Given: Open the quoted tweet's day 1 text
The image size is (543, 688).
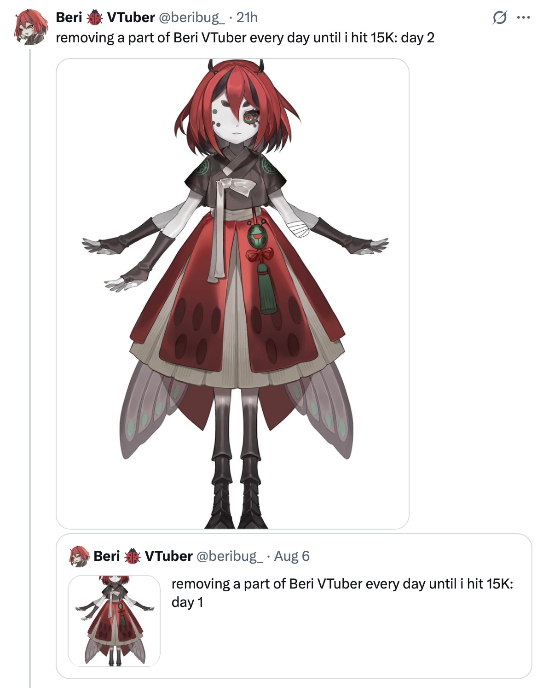Looking at the screenshot, I should coord(342,593).
